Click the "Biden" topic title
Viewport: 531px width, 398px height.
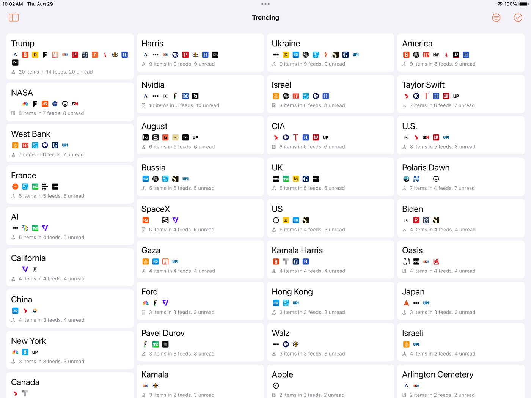pos(412,209)
